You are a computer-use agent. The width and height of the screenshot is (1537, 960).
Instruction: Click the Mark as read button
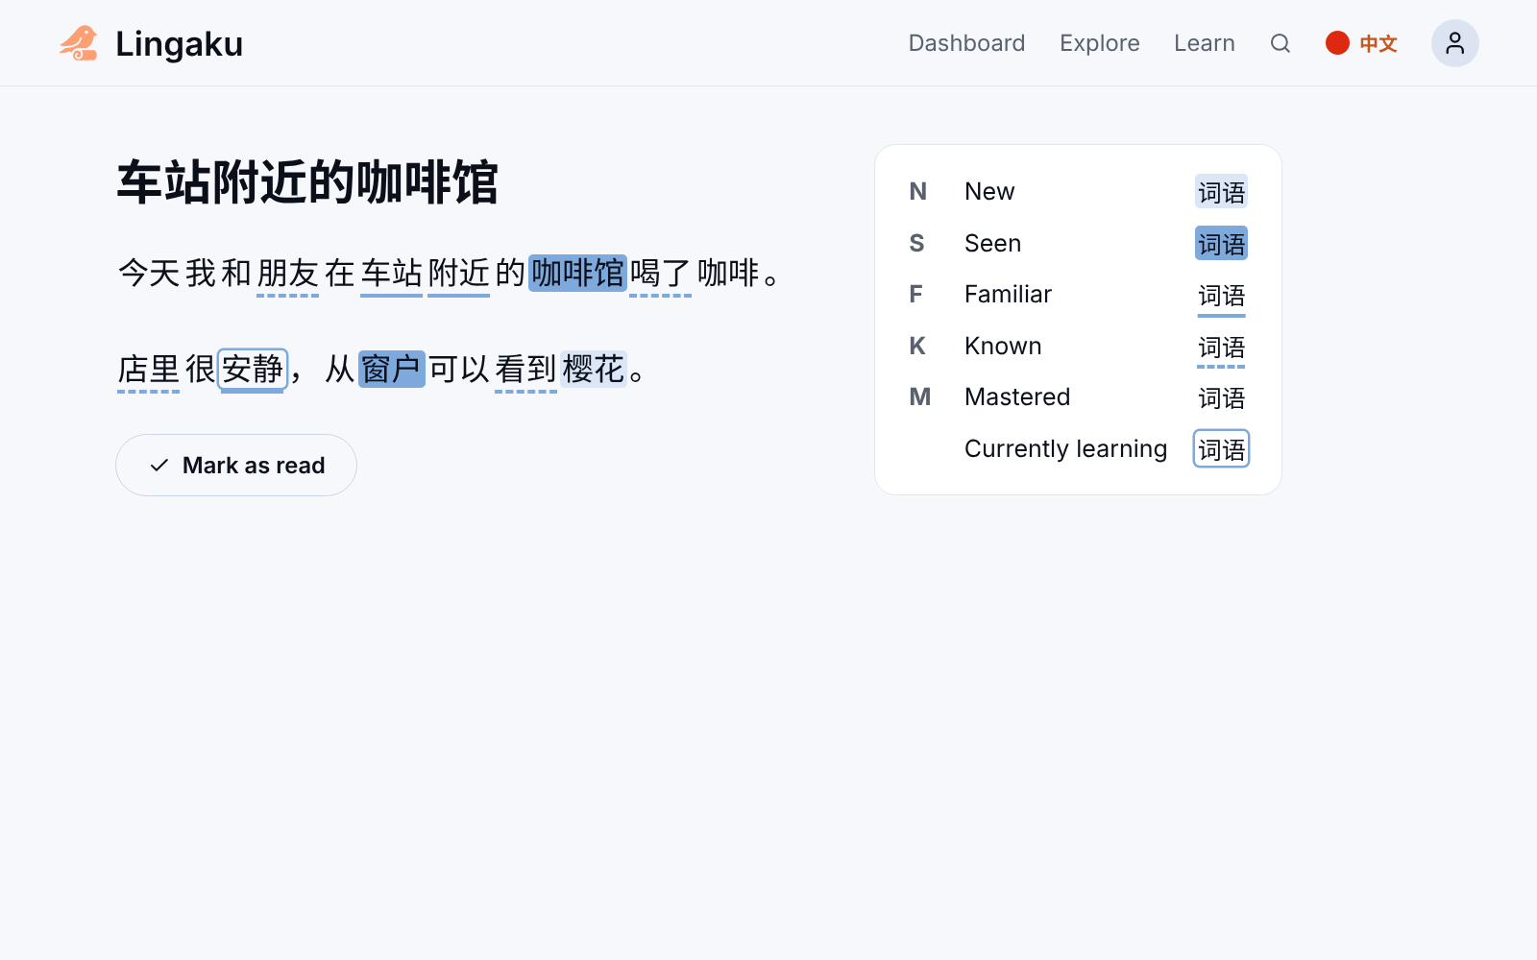coord(236,466)
